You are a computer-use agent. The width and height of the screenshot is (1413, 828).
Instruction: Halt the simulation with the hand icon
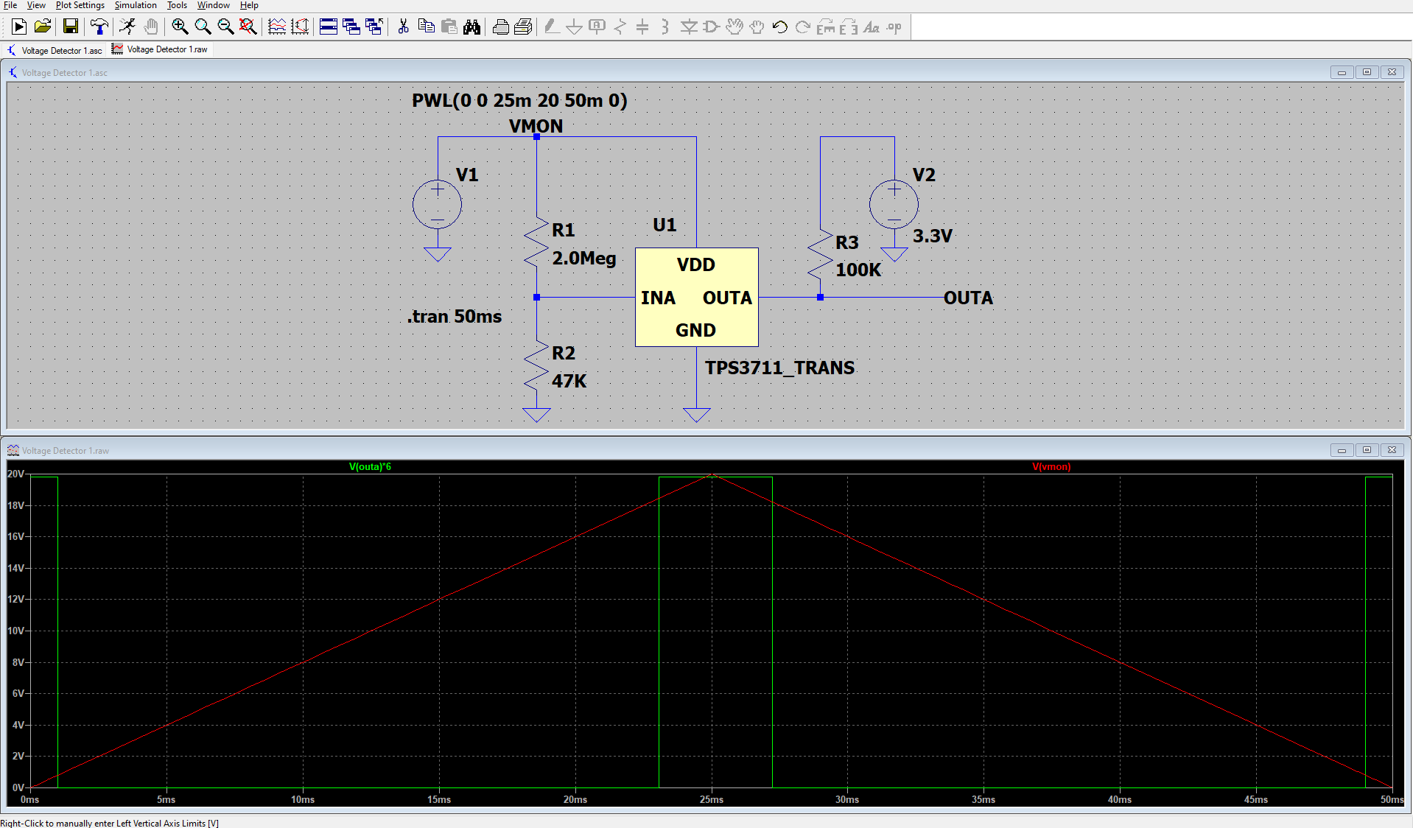coord(150,27)
